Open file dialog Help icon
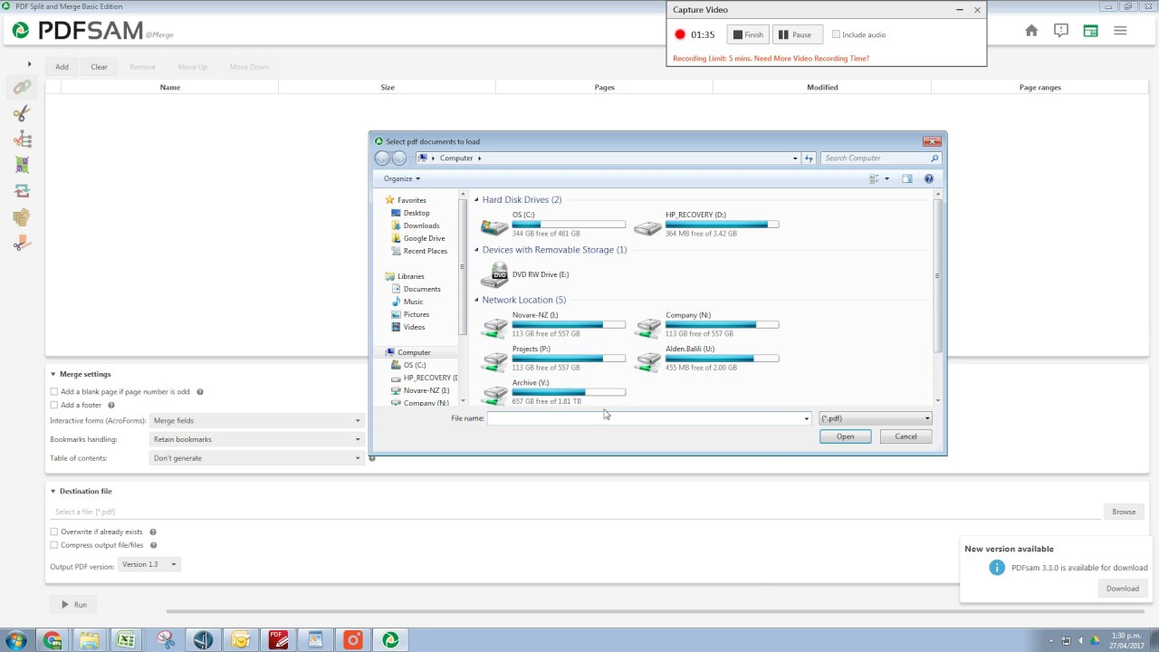Image resolution: width=1159 pixels, height=652 pixels. (x=928, y=178)
